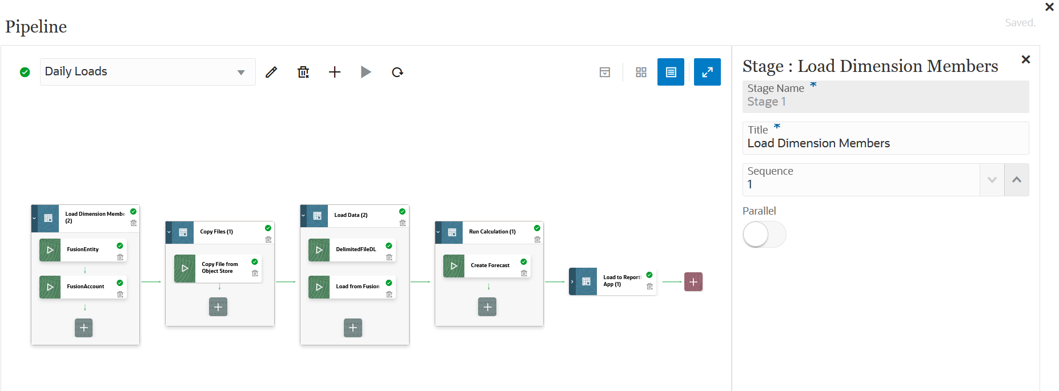
Task: Switch to card view using the grid icon
Action: [640, 72]
